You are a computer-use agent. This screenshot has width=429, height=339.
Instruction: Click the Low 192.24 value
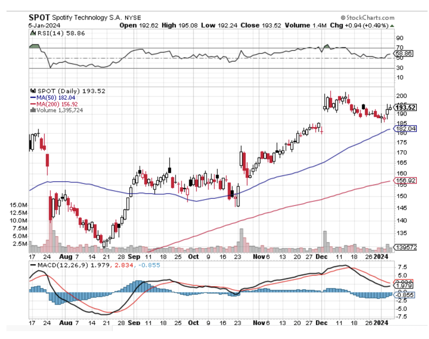(219, 26)
